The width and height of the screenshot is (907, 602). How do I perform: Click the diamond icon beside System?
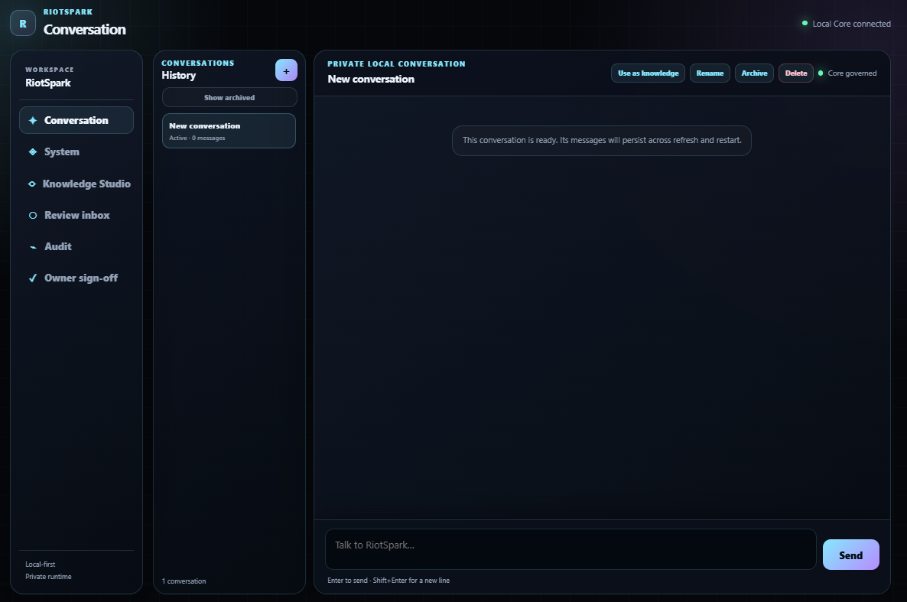pyautogui.click(x=33, y=151)
